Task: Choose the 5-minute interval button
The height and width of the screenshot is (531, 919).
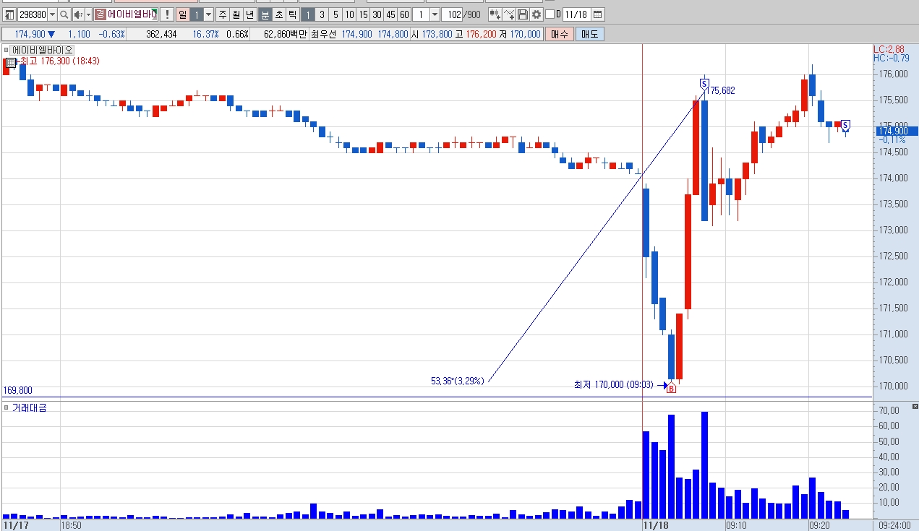Action: (335, 14)
